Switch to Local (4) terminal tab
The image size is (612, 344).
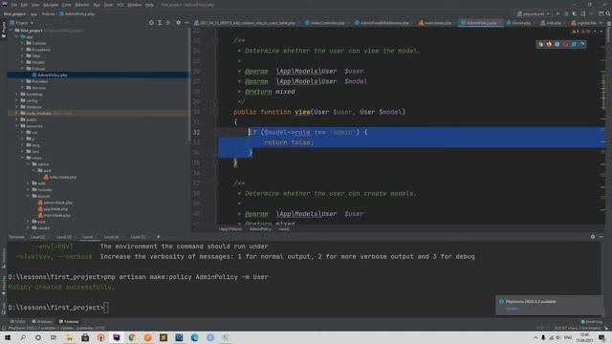(x=111, y=237)
